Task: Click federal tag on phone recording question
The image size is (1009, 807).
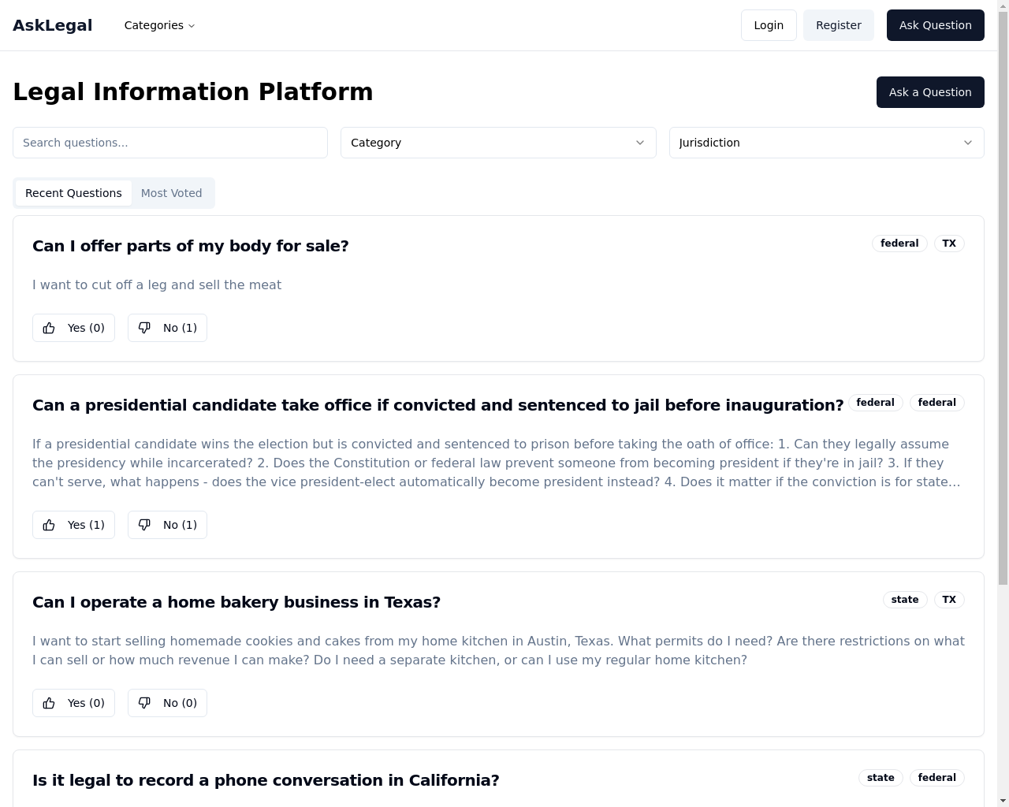Action: pos(937,778)
